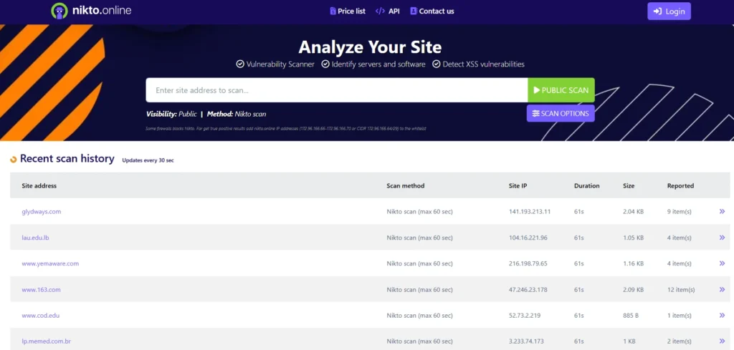Image resolution: width=734 pixels, height=350 pixels.
Task: Start a PUBLIC SCAN
Action: [561, 90]
